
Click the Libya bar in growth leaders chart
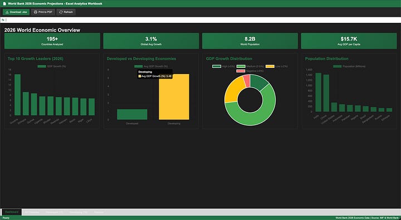coord(91,107)
